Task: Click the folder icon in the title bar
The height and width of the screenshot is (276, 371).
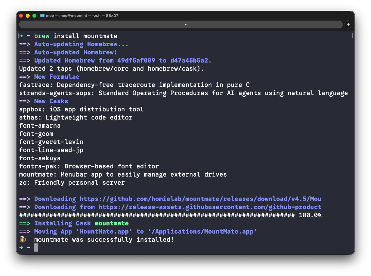Action: tap(42, 15)
